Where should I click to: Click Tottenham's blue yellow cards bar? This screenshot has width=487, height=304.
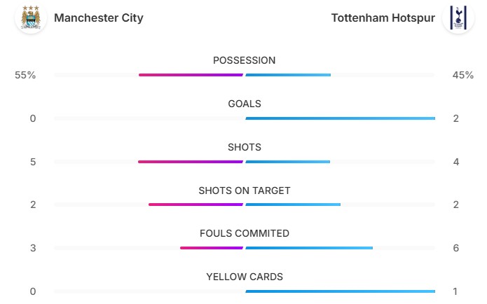[x=340, y=291]
